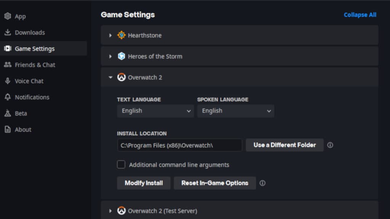Open Downloads via its sidebar icon
This screenshot has width=390, height=219.
click(x=8, y=32)
